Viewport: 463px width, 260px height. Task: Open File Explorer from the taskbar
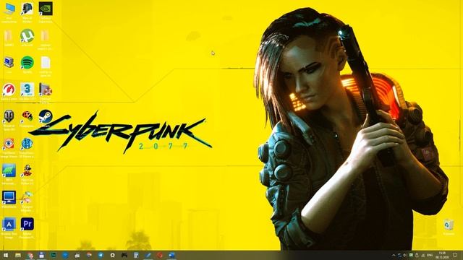pyautogui.click(x=18, y=255)
